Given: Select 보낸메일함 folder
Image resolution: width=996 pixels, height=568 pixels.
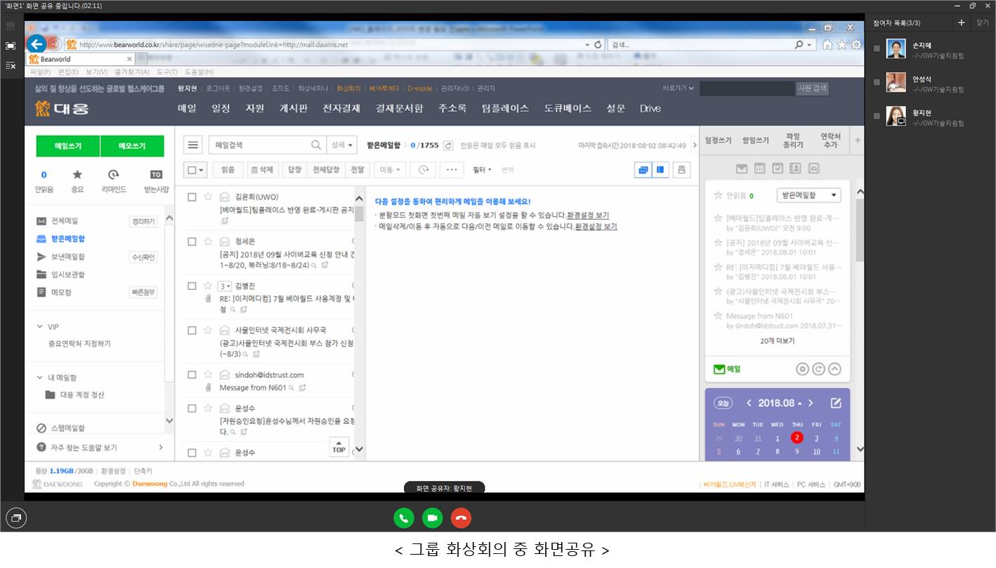Looking at the screenshot, I should tap(68, 257).
